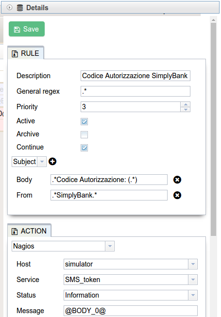Screen dimensions: 221x317
Task: Open the Subject field type dropdown
Action: 42,162
